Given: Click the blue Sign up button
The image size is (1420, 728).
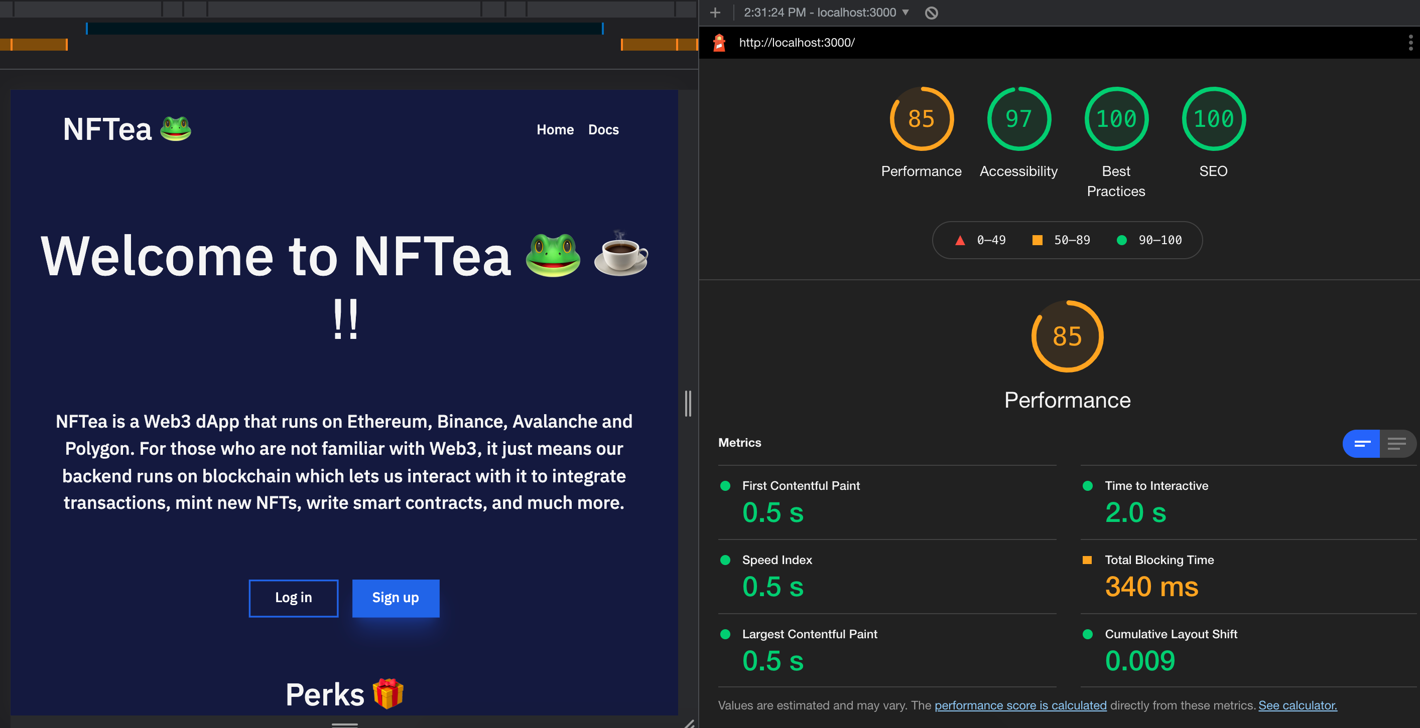Looking at the screenshot, I should [x=395, y=598].
